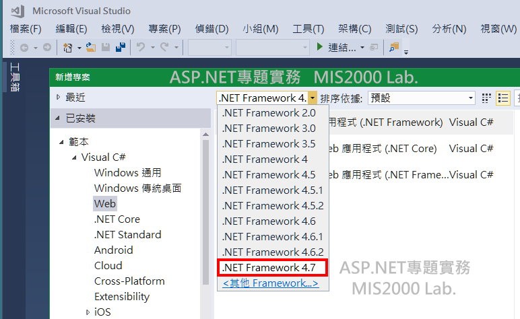520x319 pixels.
Task: Click the undo toolbar icon
Action: coord(141,47)
